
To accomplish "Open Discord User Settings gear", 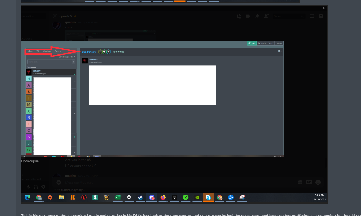I will tap(43, 187).
